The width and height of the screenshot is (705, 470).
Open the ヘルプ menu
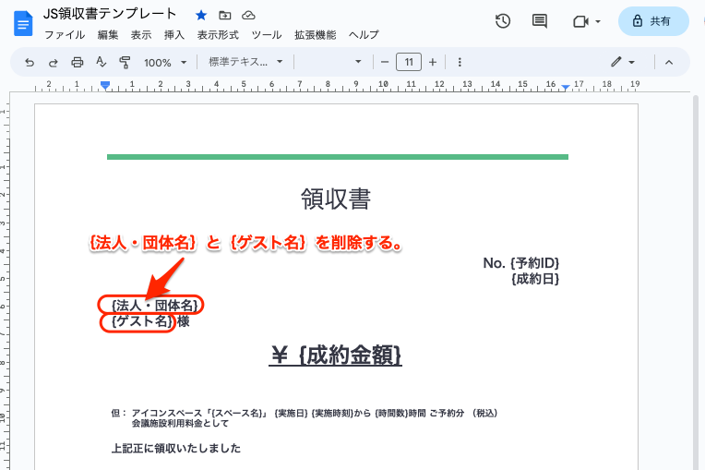coord(364,35)
